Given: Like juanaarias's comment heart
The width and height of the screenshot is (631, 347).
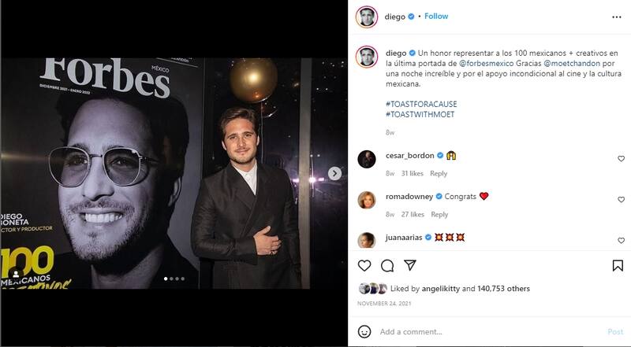Looking at the screenshot, I should pos(621,237).
